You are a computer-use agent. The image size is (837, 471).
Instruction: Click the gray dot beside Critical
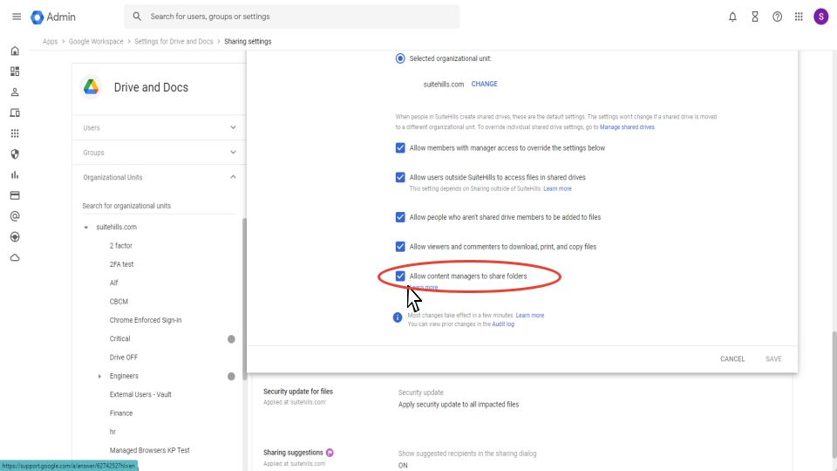click(231, 339)
